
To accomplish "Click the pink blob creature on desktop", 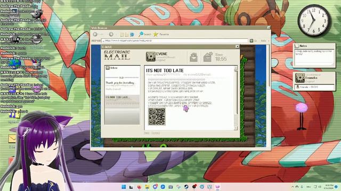I will point(302,108).
